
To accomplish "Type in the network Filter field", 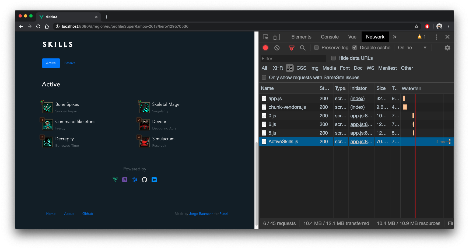I will 293,58.
